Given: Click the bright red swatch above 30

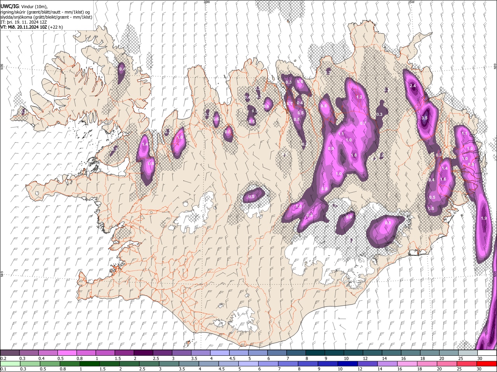Looking at the screenshot, I should [487, 363].
